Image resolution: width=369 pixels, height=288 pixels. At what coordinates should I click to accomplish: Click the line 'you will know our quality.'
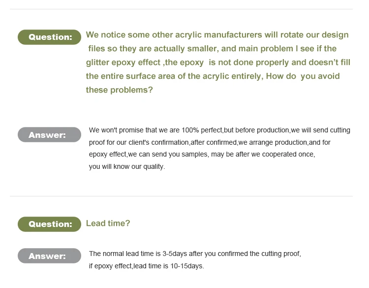(x=127, y=166)
